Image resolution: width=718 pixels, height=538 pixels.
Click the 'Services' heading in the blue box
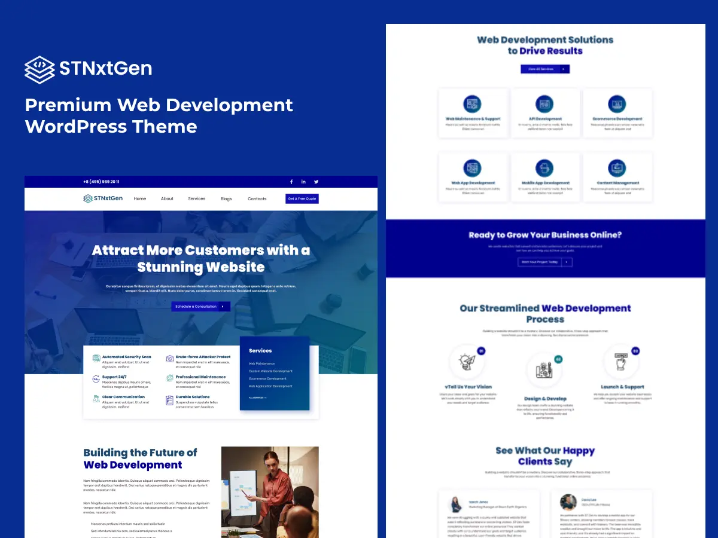260,351
